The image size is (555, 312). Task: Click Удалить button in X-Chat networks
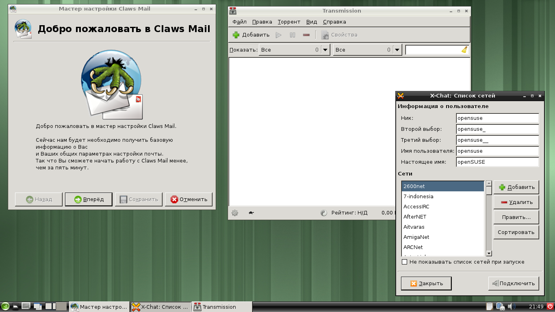point(516,202)
